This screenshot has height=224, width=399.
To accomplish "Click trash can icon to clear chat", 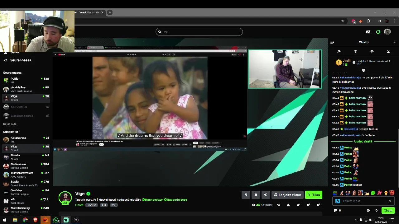I will [x=355, y=51].
